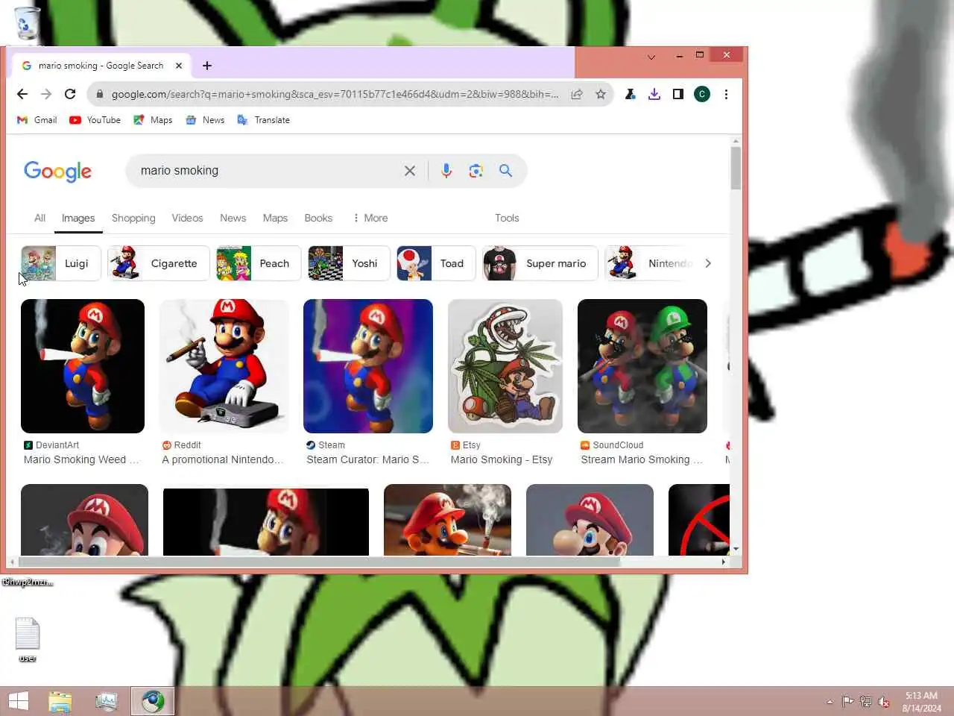The image size is (954, 716).
Task: Select the Images tab
Action: 78,218
